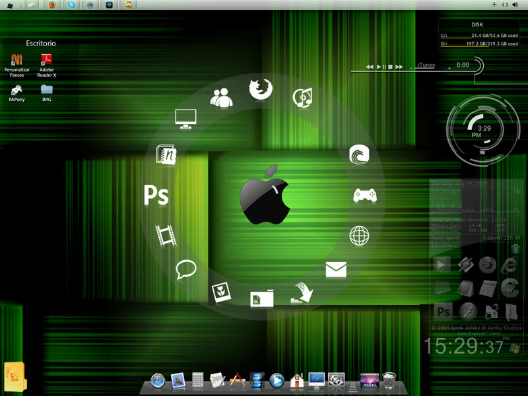Open System Preferences gears in dock
Screen dimensions: 528x396
tap(336, 381)
